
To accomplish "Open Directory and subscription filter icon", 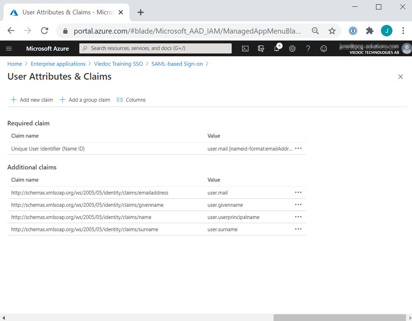I will [261, 49].
